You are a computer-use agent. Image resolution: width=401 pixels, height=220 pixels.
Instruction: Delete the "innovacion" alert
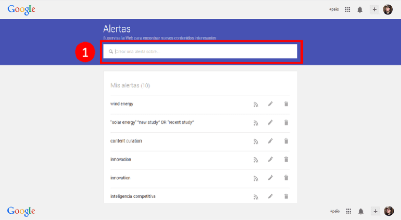tap(286, 159)
